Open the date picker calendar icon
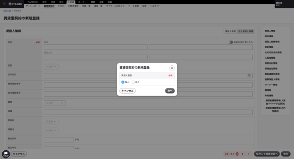 click(249, 76)
